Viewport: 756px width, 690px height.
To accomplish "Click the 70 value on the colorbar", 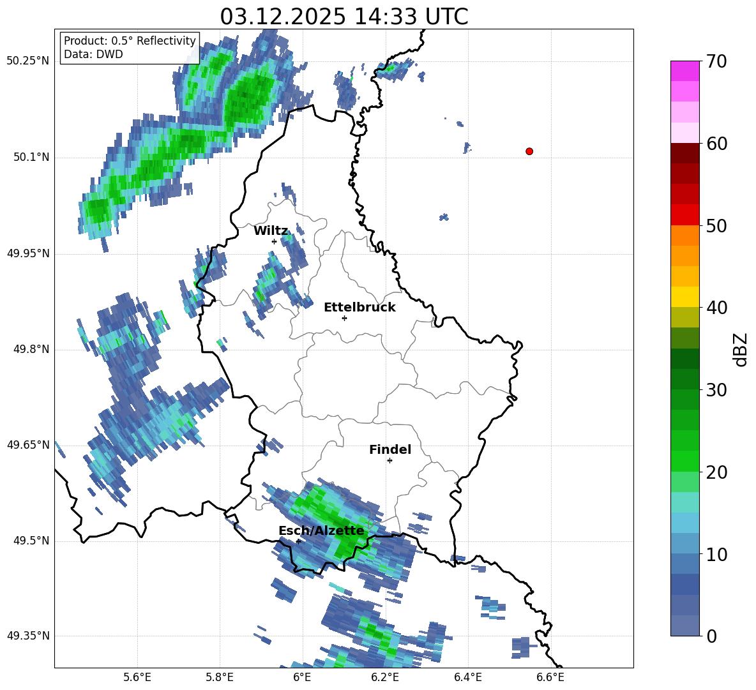I will tap(717, 62).
